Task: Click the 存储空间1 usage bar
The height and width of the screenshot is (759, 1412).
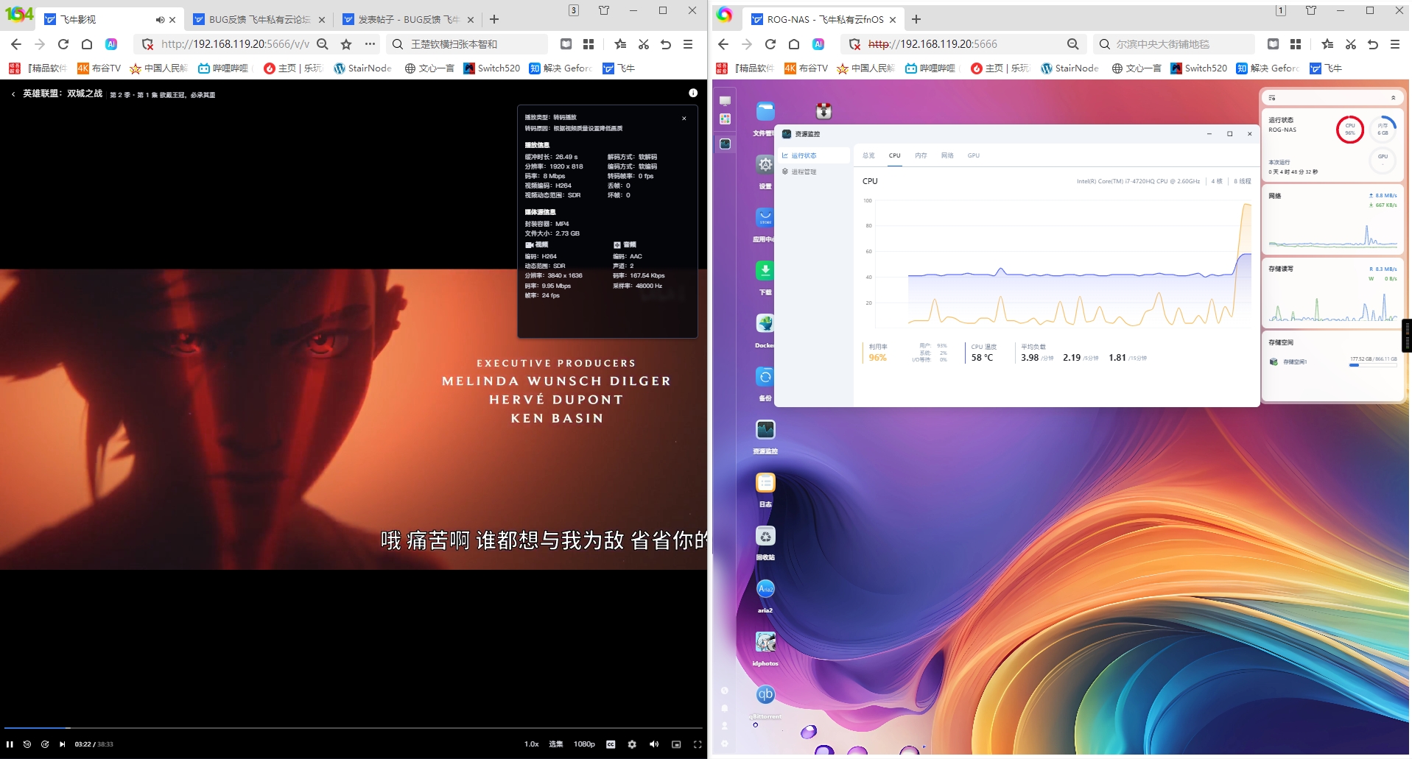Action: (x=1373, y=365)
